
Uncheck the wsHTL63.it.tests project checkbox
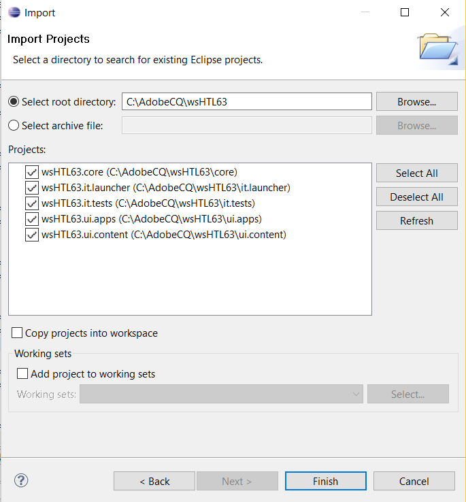point(32,203)
